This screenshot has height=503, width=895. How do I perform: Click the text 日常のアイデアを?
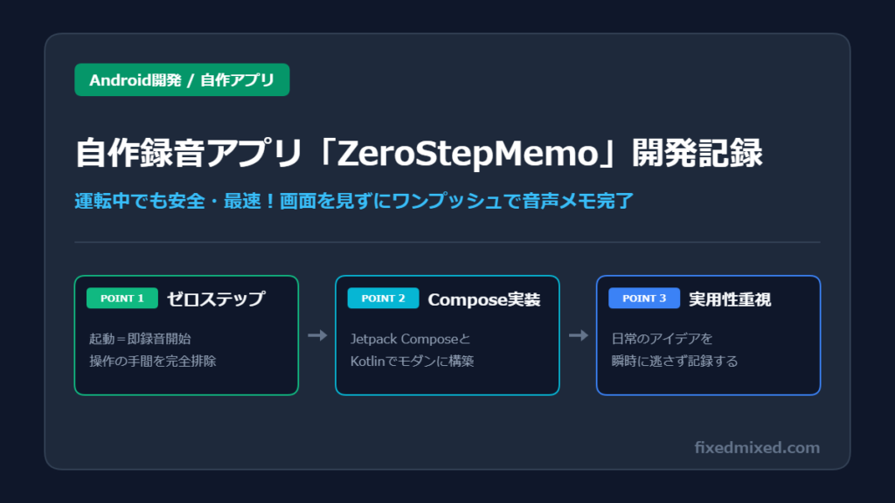point(663,339)
